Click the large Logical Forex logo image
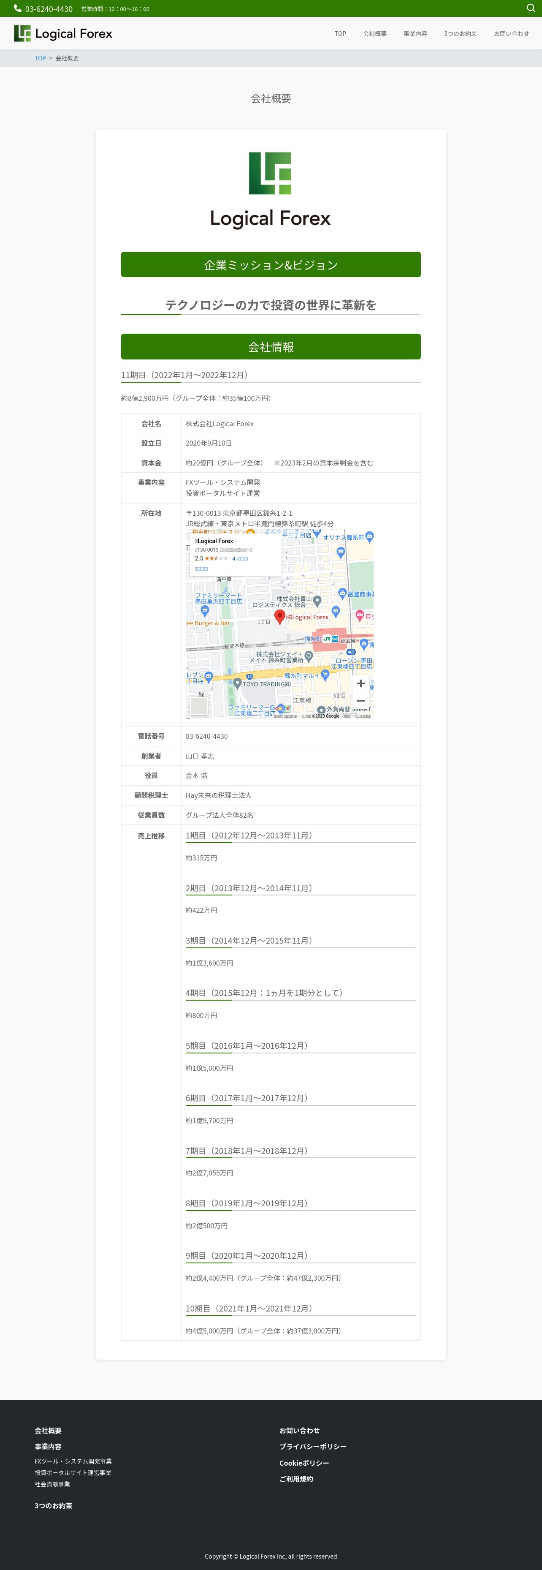Image resolution: width=542 pixels, height=1570 pixels. point(271,191)
